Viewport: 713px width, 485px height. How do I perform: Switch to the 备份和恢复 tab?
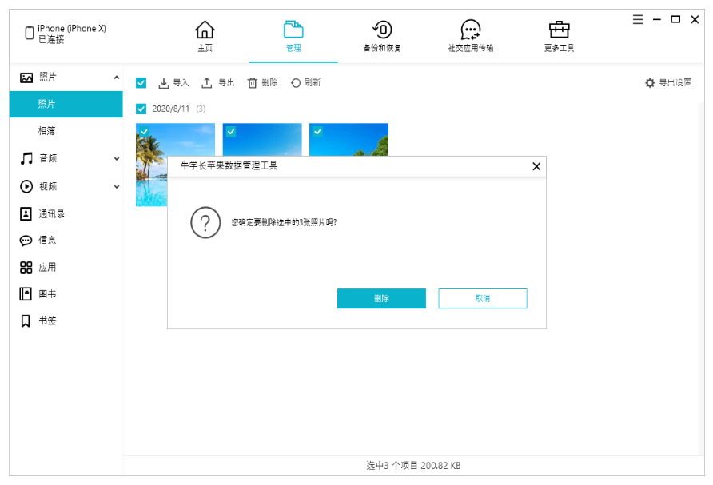[x=382, y=37]
